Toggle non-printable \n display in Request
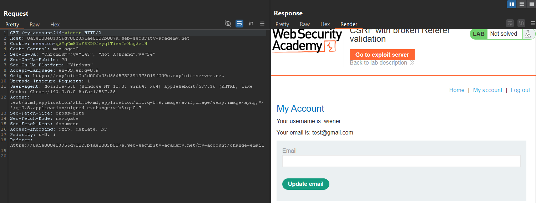Image resolution: width=536 pixels, height=203 pixels. 251,24
